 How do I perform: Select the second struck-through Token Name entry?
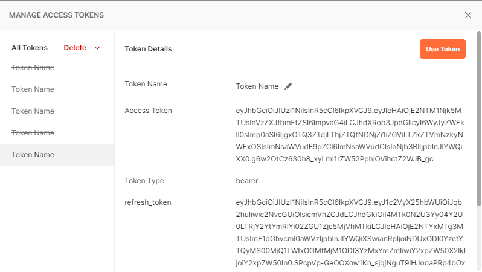pyautogui.click(x=33, y=89)
